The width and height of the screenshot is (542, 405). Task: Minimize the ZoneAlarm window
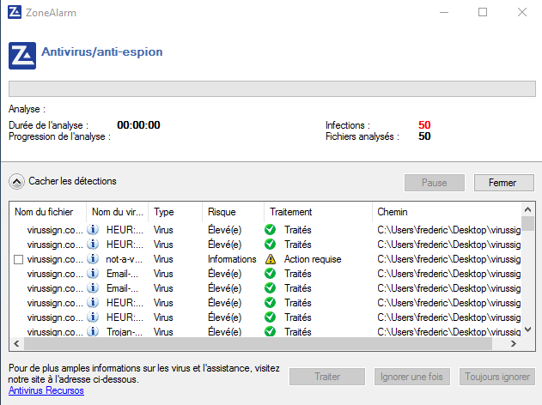444,12
